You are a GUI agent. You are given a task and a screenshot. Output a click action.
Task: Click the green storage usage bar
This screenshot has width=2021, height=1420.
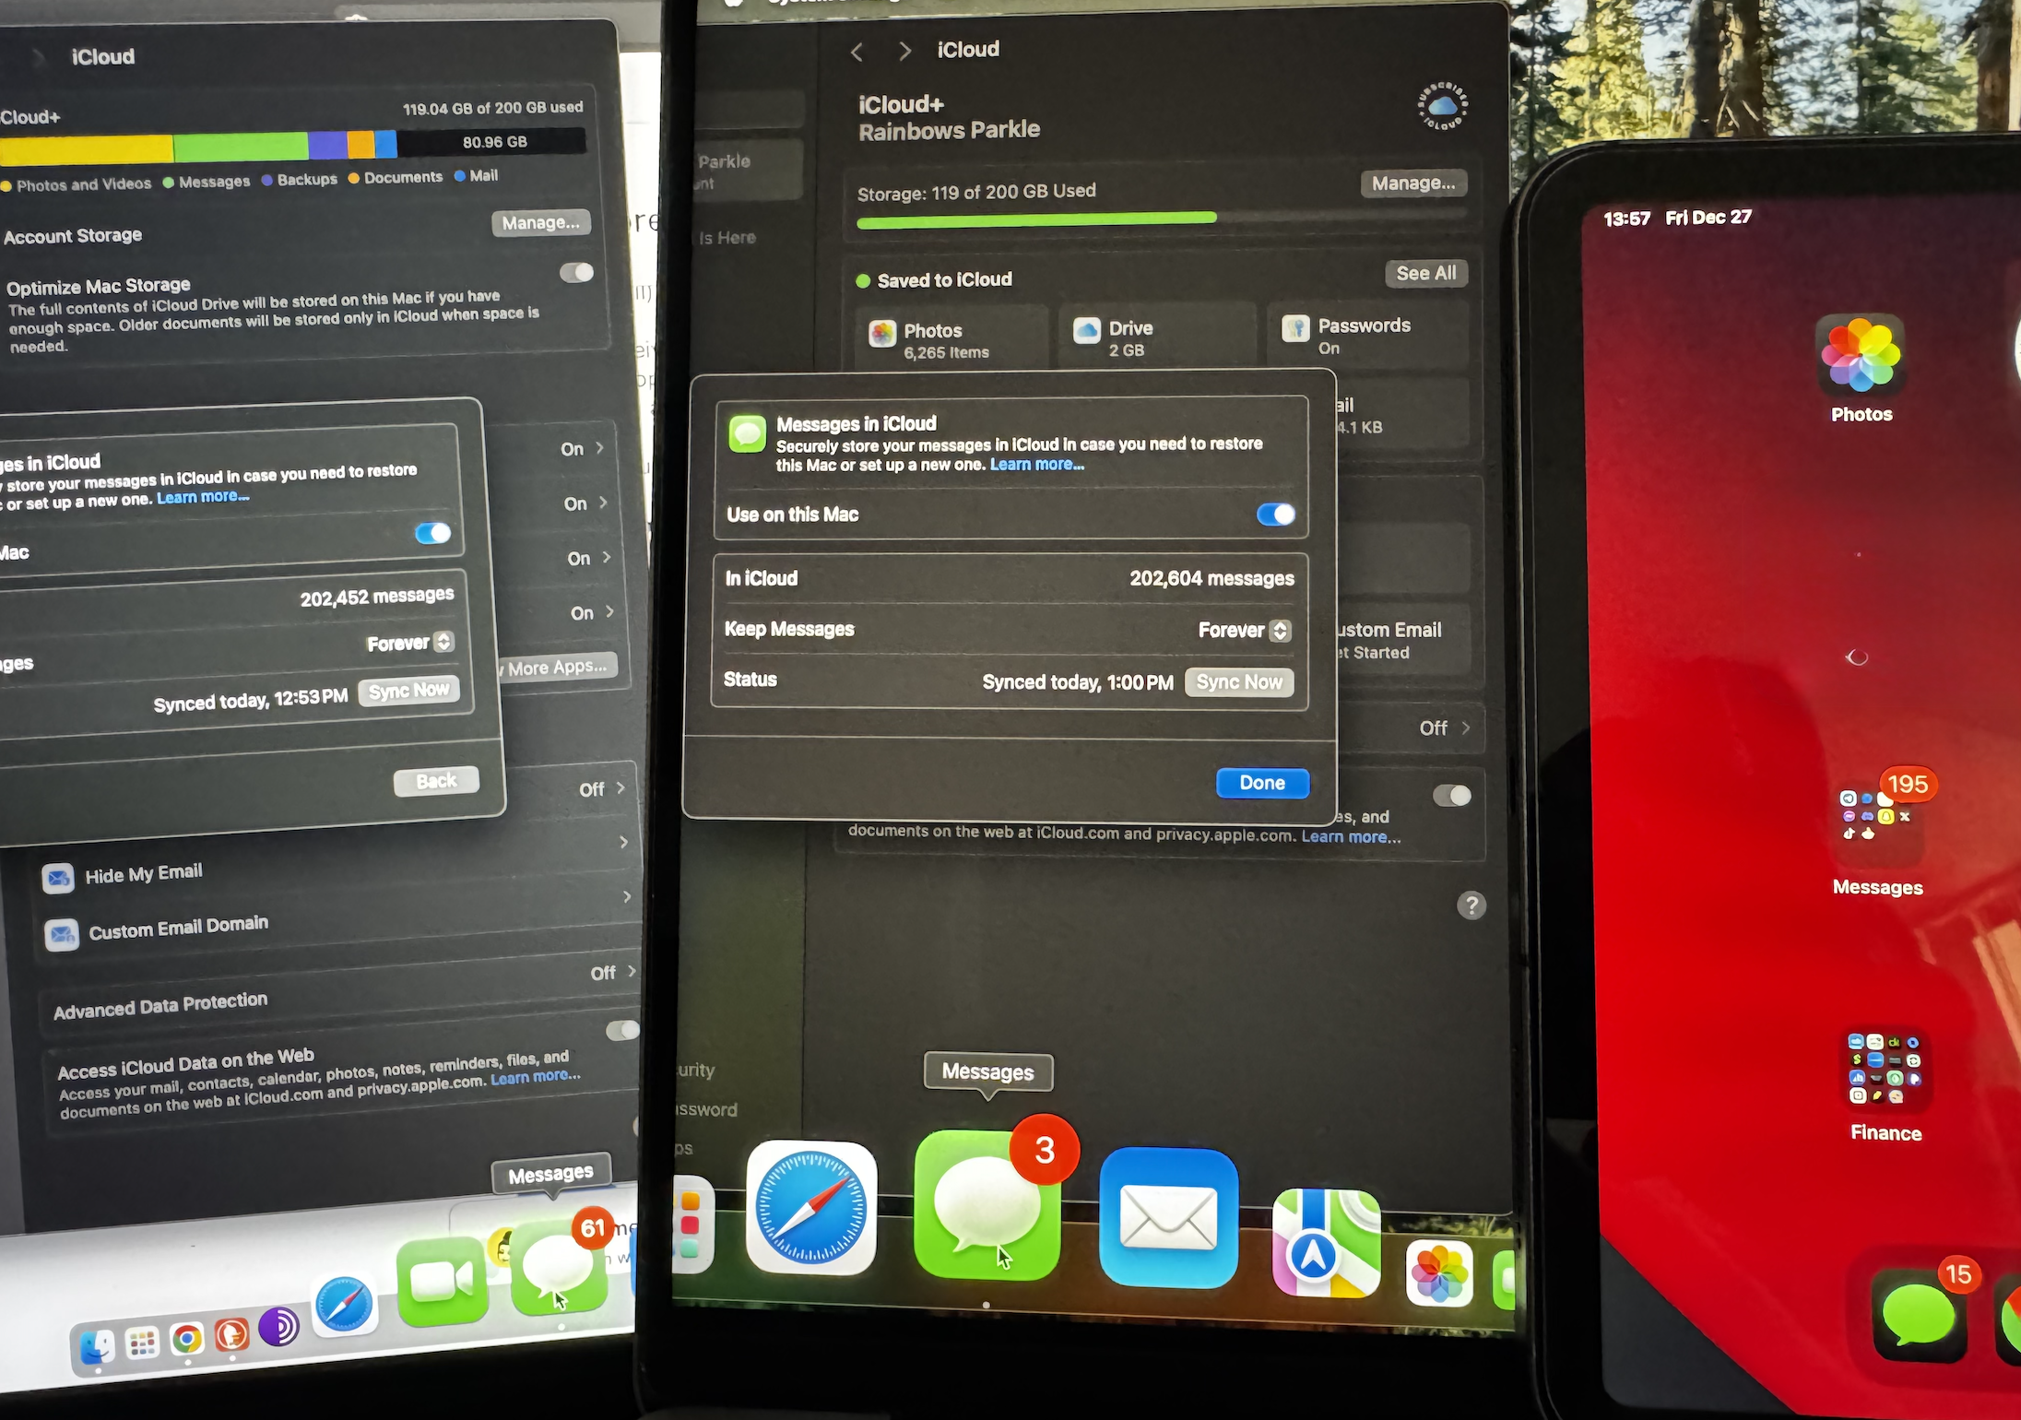click(x=1035, y=219)
